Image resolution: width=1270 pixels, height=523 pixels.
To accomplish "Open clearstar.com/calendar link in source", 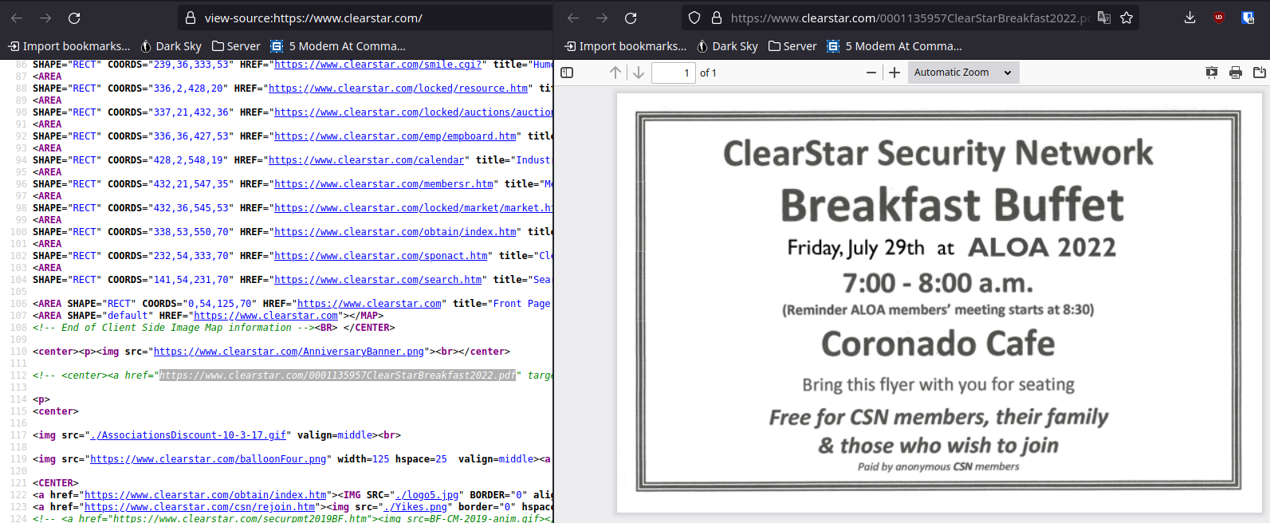I will (x=367, y=160).
